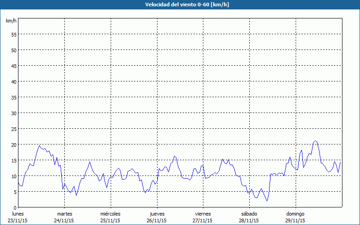This screenshot has width=360, height=225.
Task: Select the 'lunes' day label
Action: [18, 214]
